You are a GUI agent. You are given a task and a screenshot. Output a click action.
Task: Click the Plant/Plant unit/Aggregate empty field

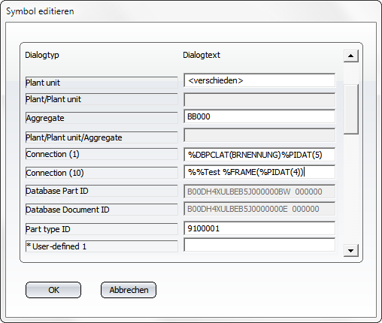click(259, 135)
